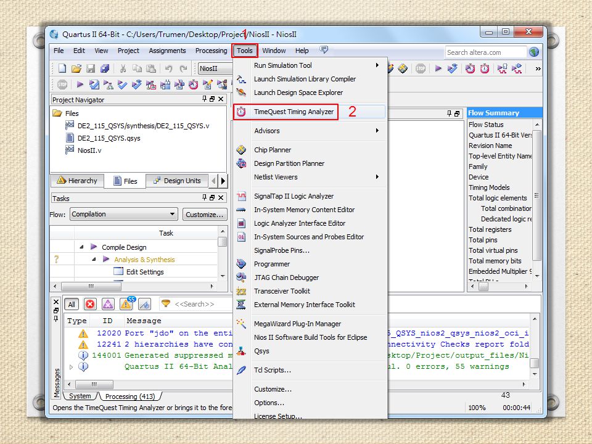Click the toolbar stopwatch icon without a play arrow
The image size is (592, 444).
[x=485, y=68]
